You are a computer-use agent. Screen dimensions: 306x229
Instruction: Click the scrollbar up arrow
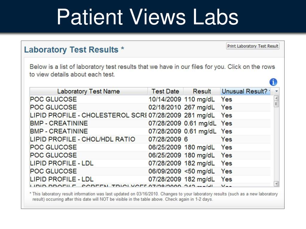[276, 98]
